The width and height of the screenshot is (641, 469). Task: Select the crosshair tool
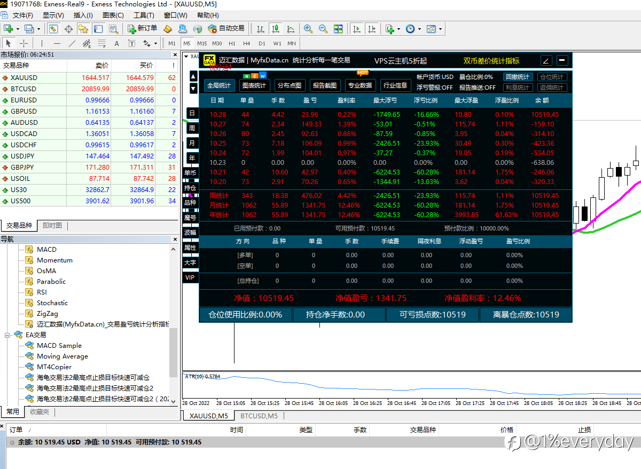tap(24, 43)
